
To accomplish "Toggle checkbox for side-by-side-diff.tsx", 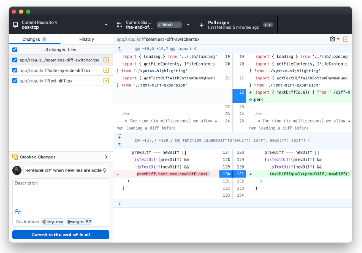I will [15, 70].
